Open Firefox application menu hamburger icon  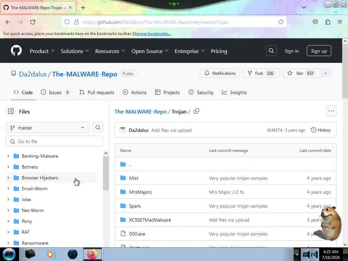[340, 22]
